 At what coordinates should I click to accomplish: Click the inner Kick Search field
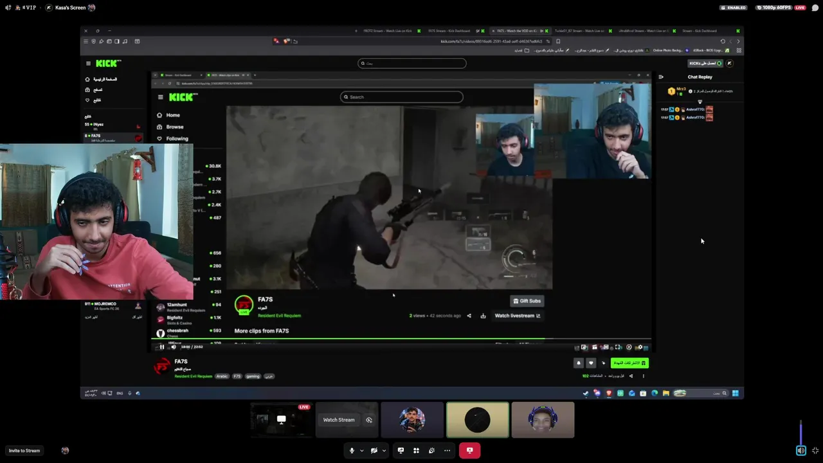[x=402, y=97]
